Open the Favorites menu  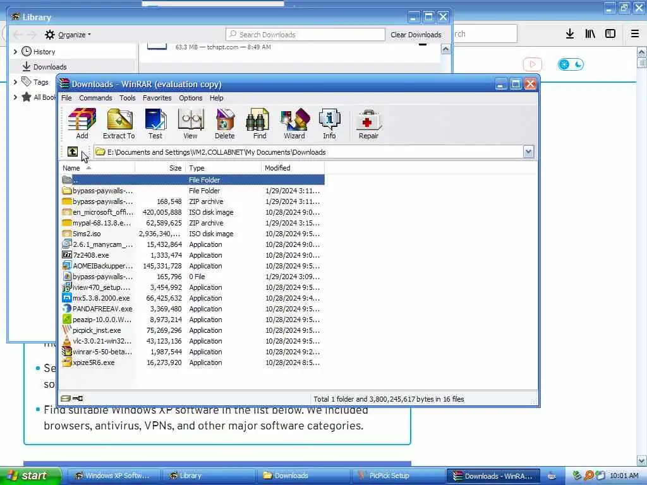[x=157, y=98]
